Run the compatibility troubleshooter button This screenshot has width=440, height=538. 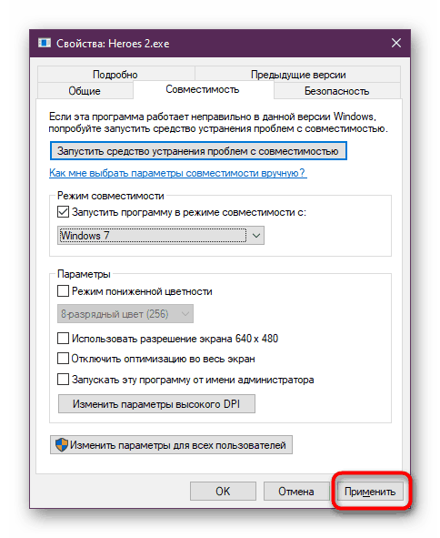point(198,151)
